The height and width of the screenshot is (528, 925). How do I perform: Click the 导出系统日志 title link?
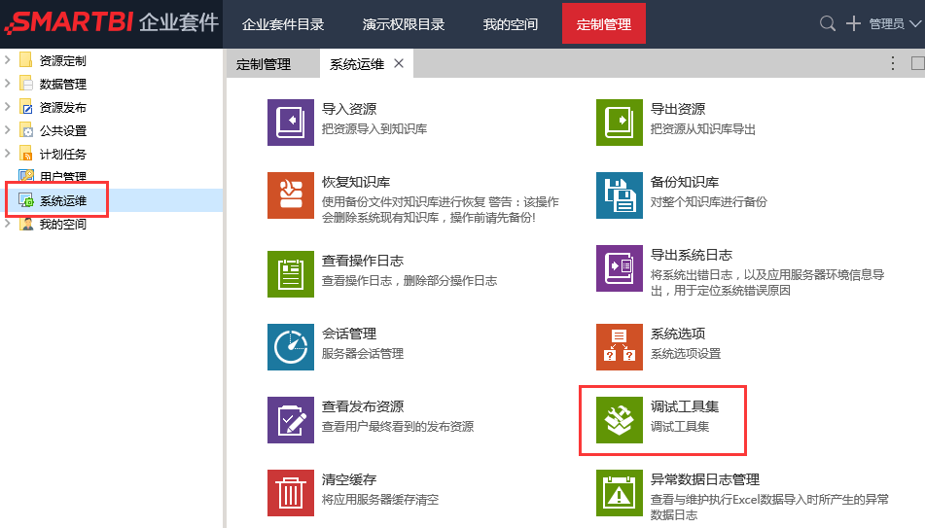[692, 255]
